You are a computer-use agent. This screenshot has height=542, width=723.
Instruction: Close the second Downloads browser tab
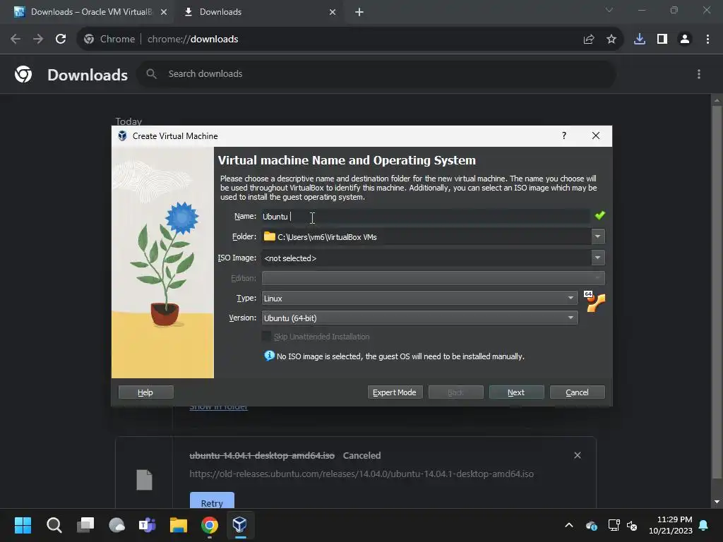(x=333, y=12)
